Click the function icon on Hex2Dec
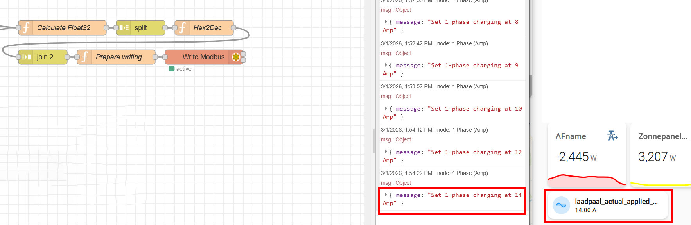 pos(182,28)
